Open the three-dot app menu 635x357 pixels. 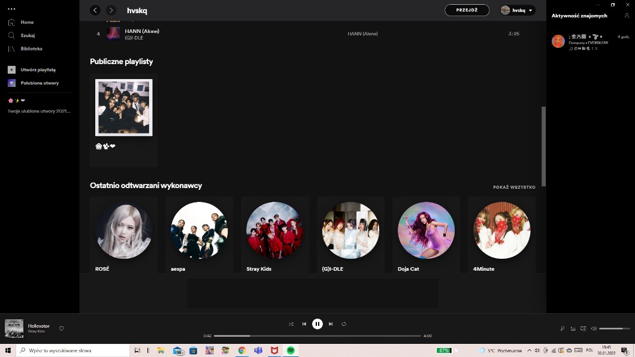point(11,9)
